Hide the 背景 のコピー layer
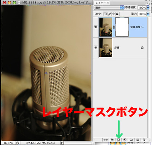 95,27
